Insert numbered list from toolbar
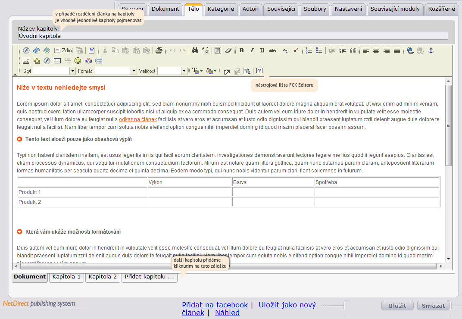The width and height of the screenshot is (462, 319). pyautogui.click(x=309, y=50)
